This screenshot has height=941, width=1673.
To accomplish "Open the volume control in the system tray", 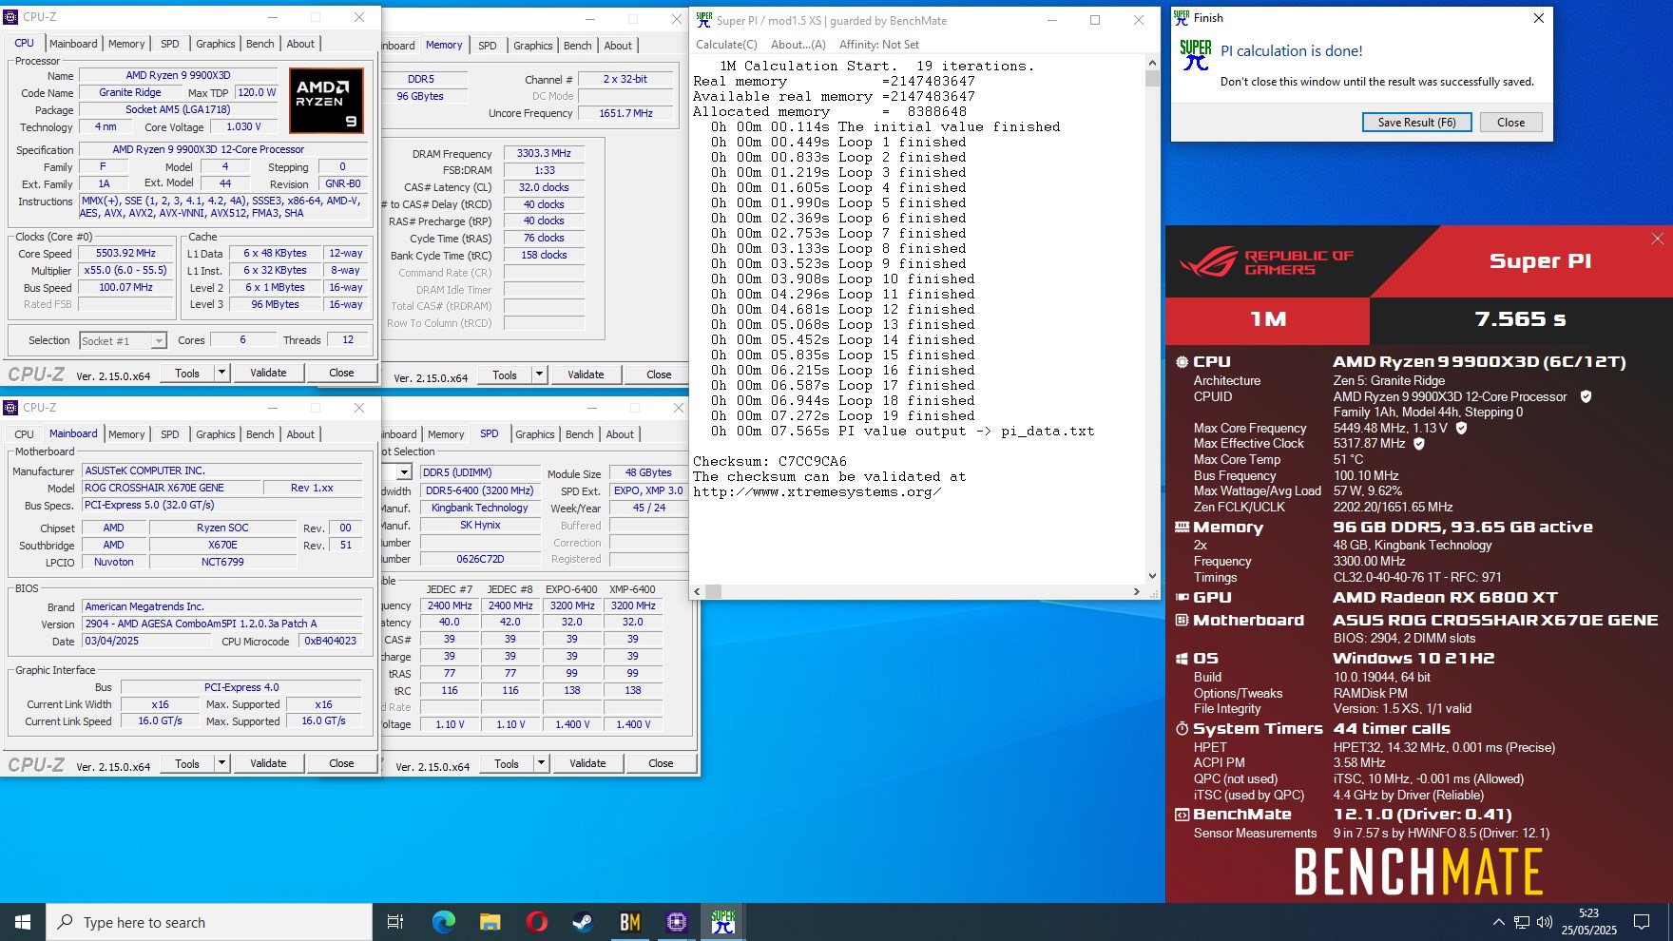I will (x=1545, y=922).
